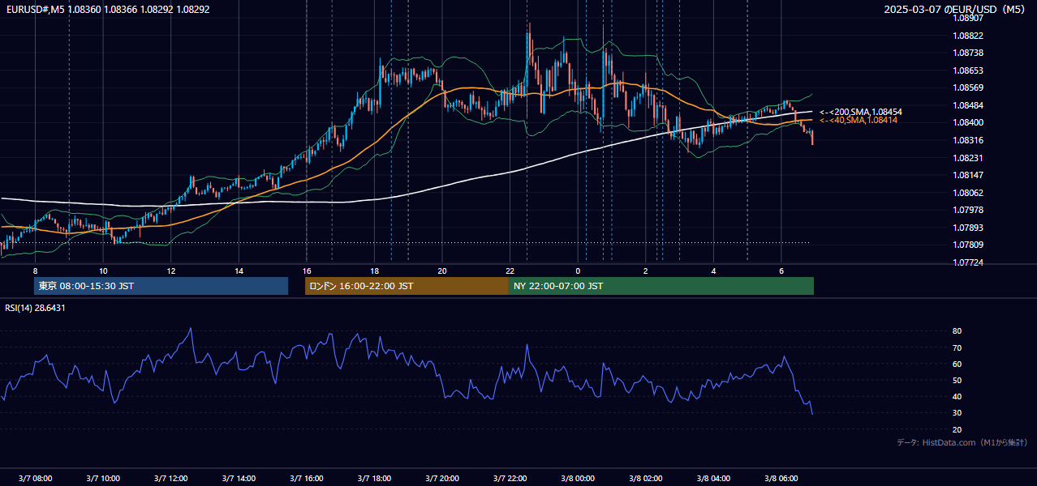Click price level 1.07809 on axis

(x=969, y=245)
